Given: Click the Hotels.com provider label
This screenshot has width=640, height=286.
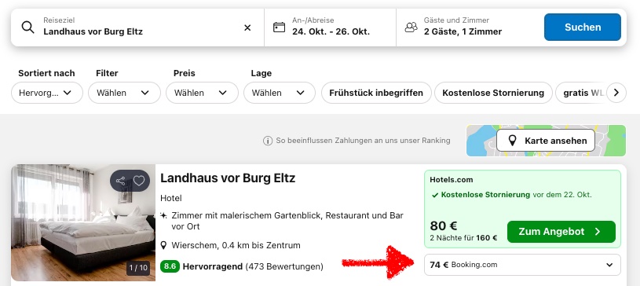Looking at the screenshot, I should click(x=451, y=180).
